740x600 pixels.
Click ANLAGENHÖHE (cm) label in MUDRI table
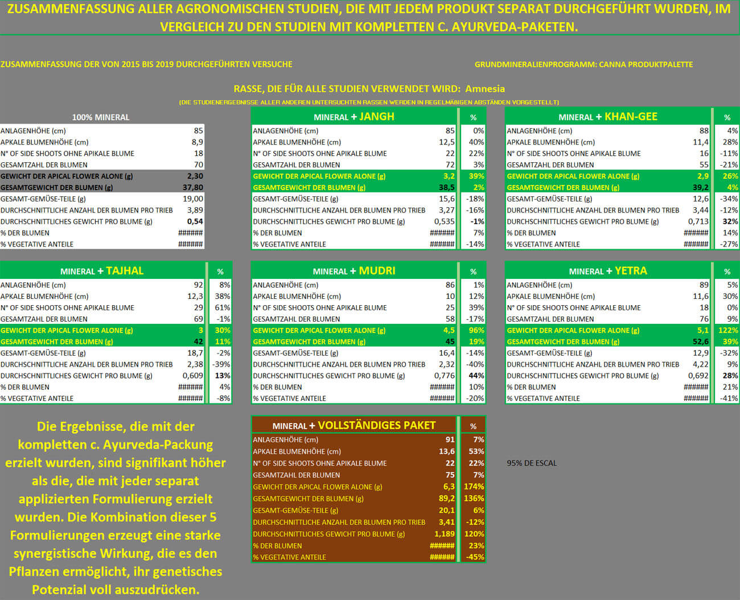(286, 285)
